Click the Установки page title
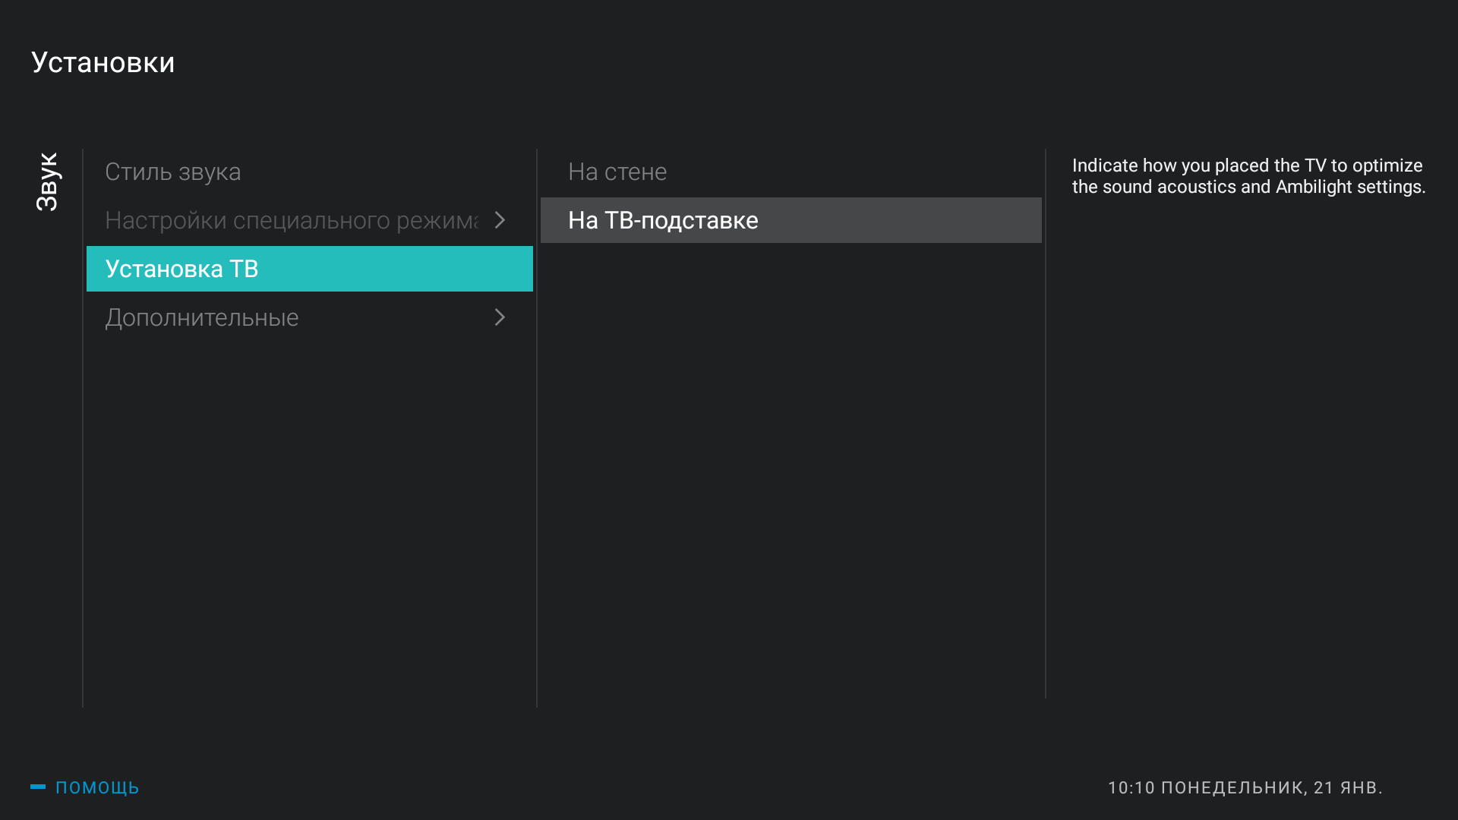Screen dimensions: 1458x820 103,62
